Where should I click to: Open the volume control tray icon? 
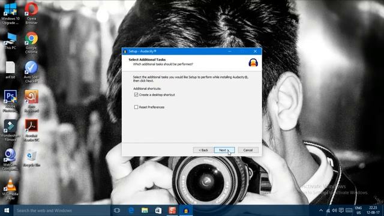pyautogui.click(x=334, y=211)
